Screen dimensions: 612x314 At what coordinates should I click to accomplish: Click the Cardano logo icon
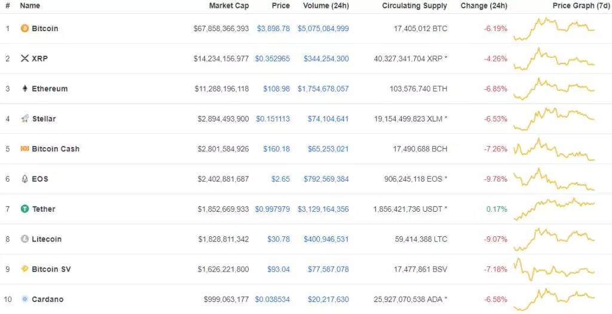click(x=25, y=299)
